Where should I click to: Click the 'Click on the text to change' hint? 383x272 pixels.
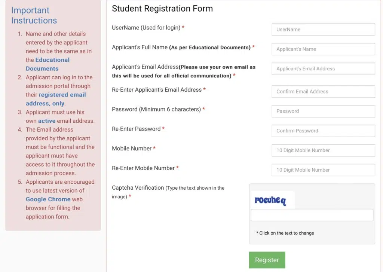tap(285, 233)
